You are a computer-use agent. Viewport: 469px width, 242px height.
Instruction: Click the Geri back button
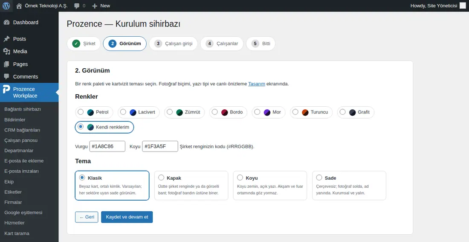pyautogui.click(x=87, y=217)
